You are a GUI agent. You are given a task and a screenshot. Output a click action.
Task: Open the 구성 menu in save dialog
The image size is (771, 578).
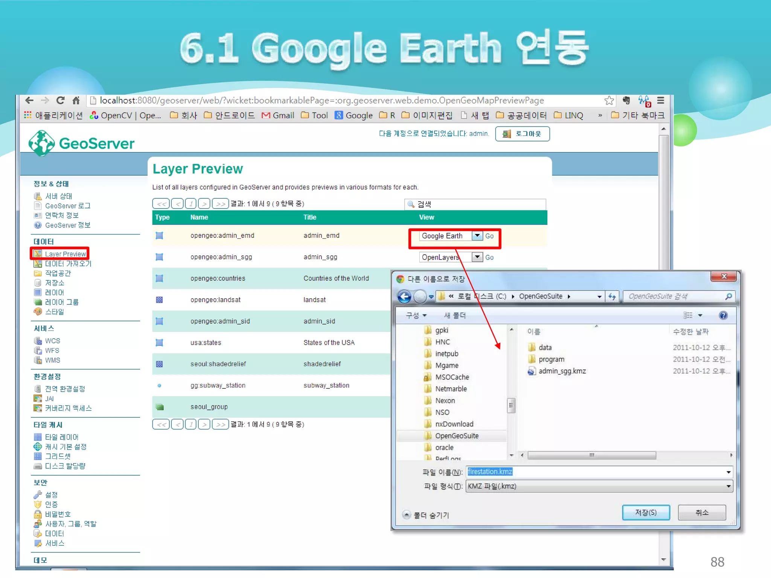[416, 315]
